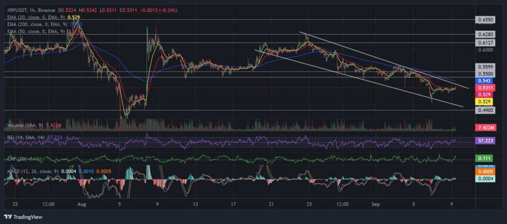This screenshot has height=224, width=507.
Task: Click the Sep label on time axis
Action: click(375, 204)
